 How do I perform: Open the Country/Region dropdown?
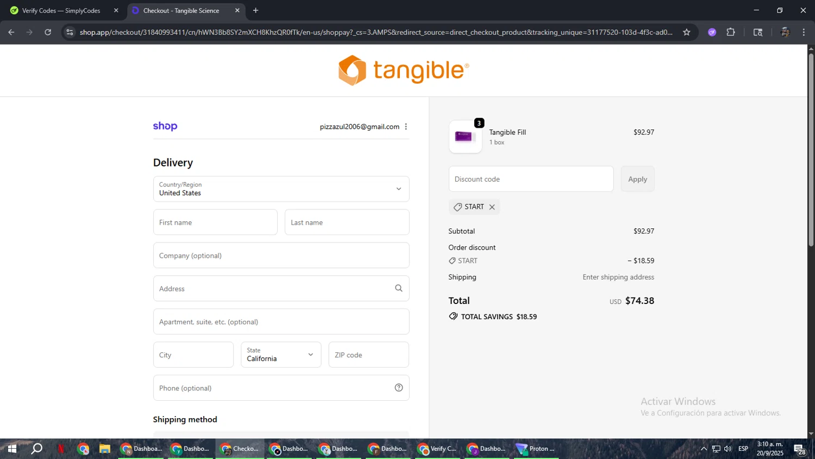click(281, 189)
